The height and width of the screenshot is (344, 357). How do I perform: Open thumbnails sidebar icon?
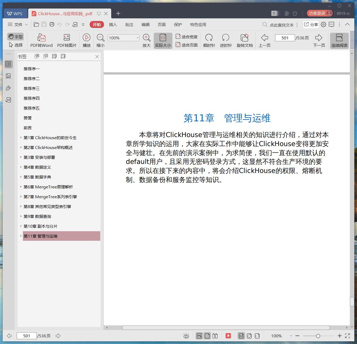8,76
